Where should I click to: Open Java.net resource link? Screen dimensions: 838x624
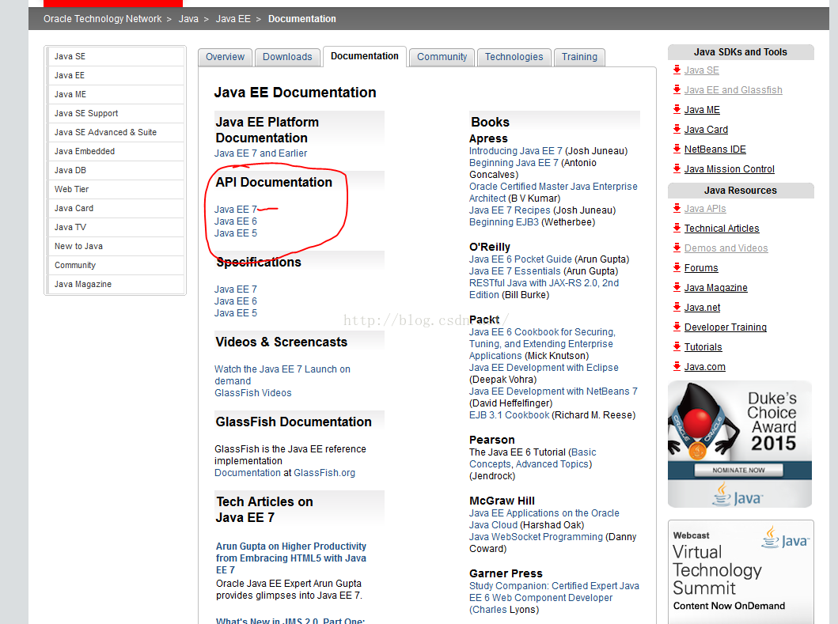tap(702, 307)
